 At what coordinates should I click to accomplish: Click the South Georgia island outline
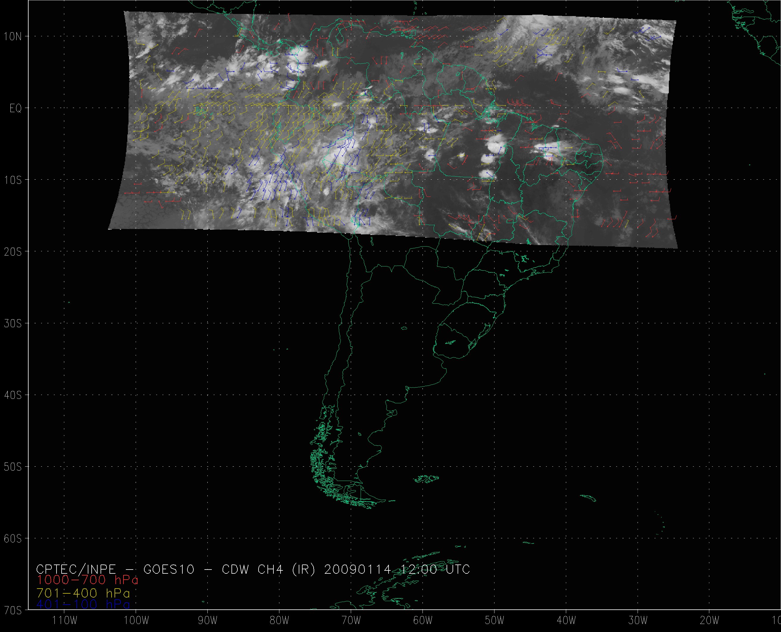589,498
